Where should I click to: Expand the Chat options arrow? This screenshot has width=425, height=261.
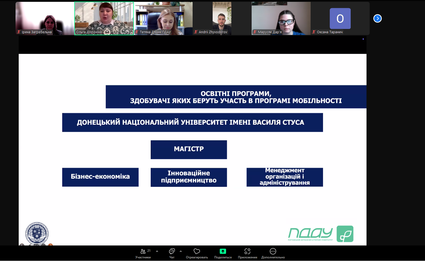point(181,251)
